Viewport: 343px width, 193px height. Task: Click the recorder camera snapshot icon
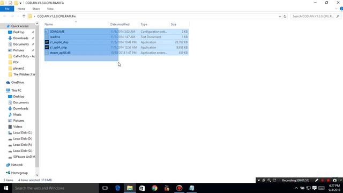click(334, 180)
